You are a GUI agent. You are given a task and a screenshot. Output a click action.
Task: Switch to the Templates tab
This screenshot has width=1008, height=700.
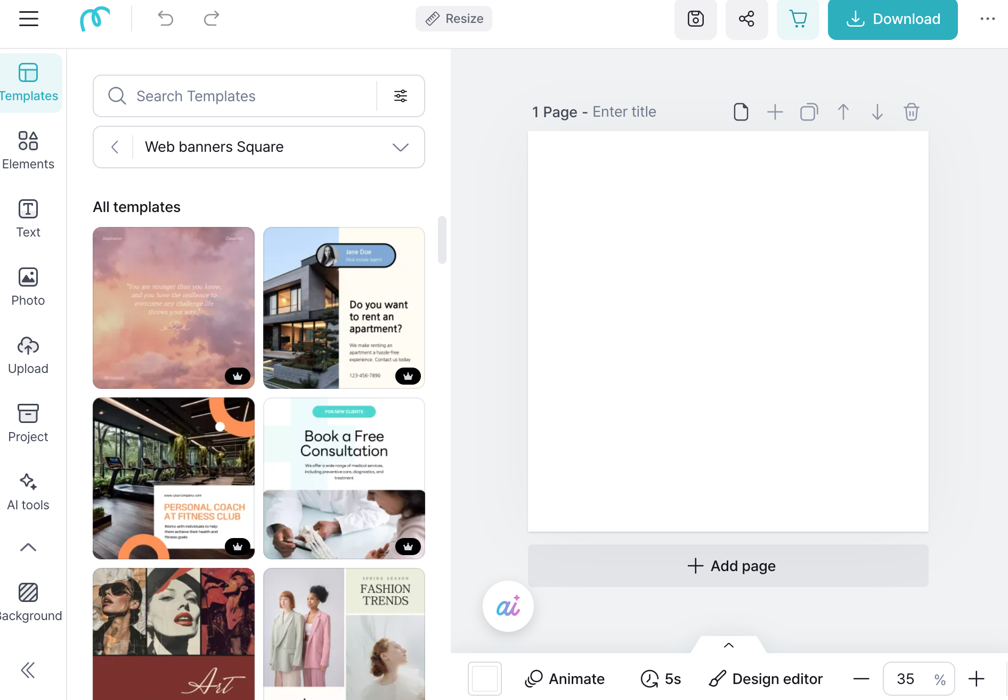pos(28,83)
